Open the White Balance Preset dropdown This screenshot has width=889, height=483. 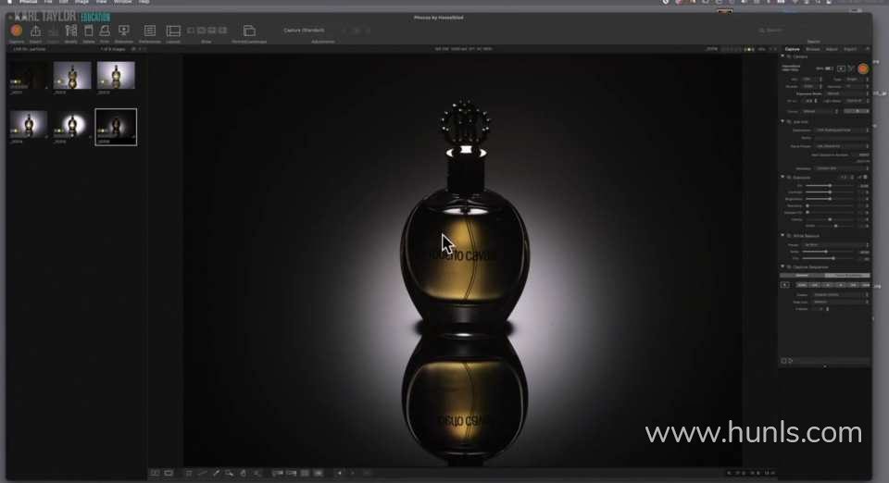836,244
